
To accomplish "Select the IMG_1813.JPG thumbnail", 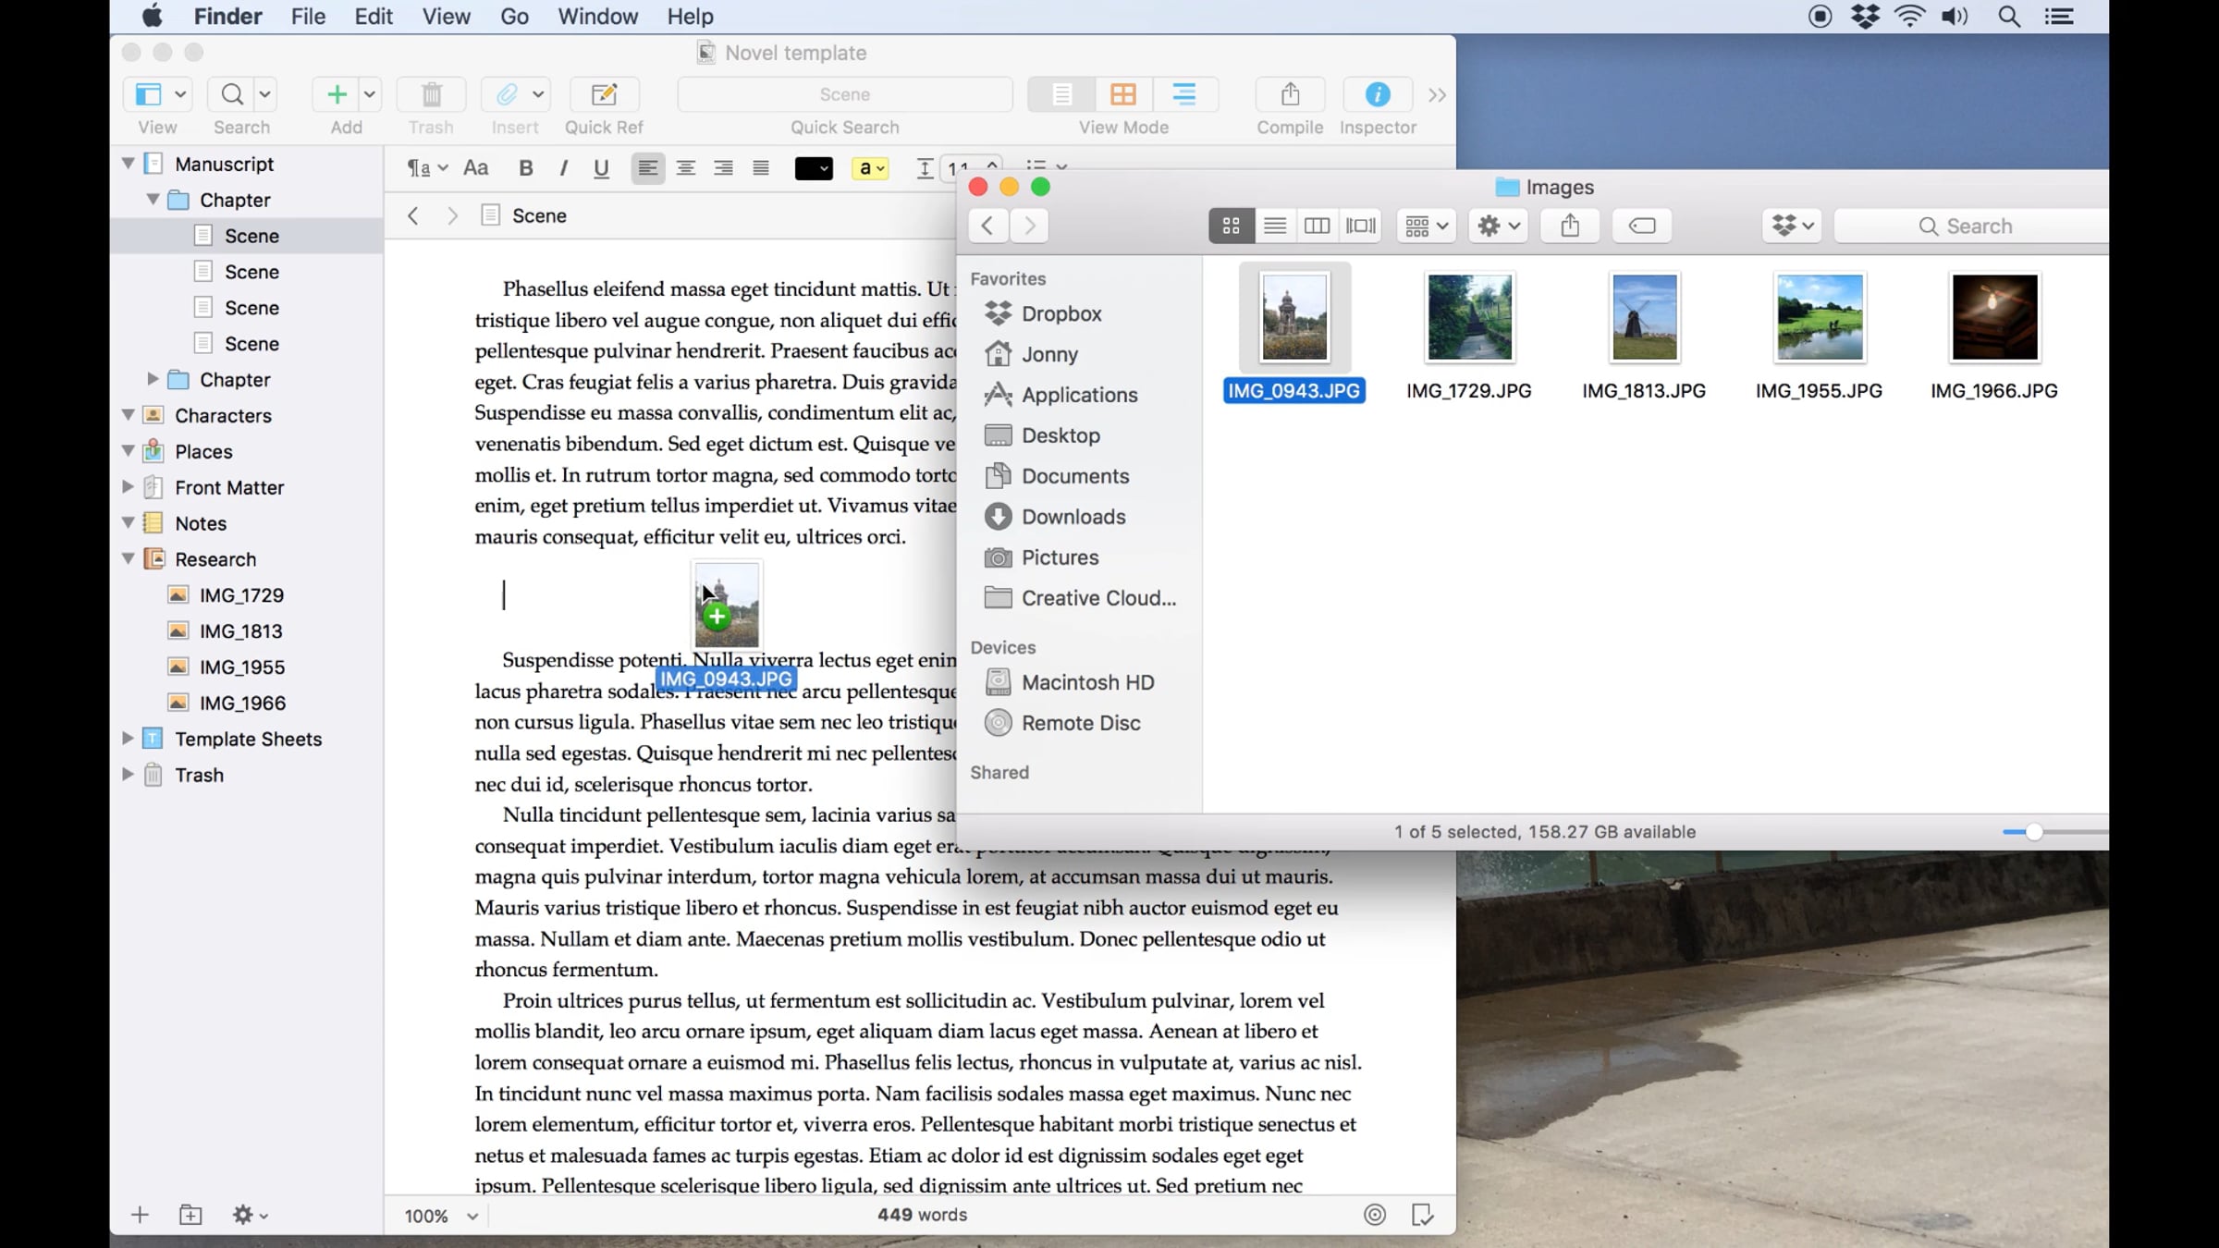I will pyautogui.click(x=1643, y=318).
